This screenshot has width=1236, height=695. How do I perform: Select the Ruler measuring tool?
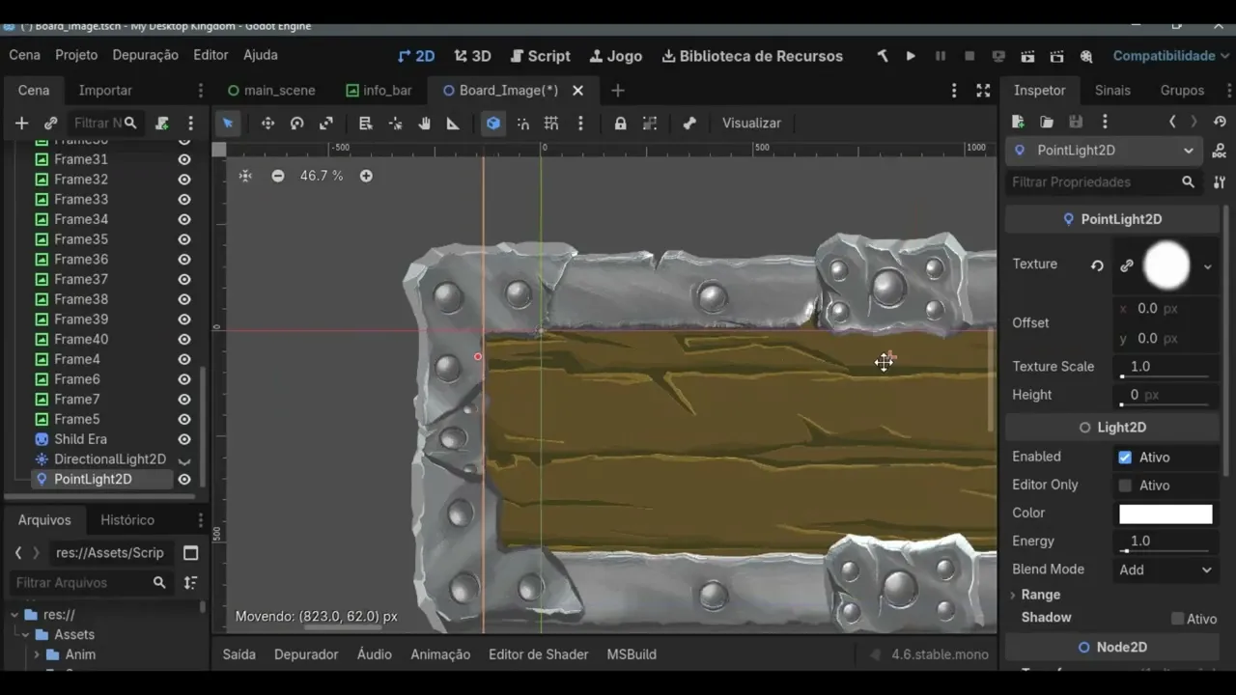453,124
